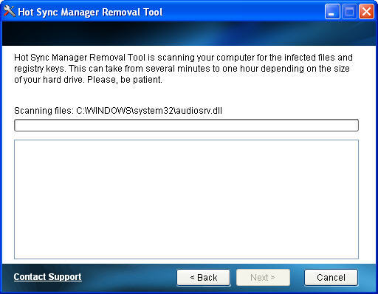Cancel the scanning process
This screenshot has height=294, width=378.
331,278
